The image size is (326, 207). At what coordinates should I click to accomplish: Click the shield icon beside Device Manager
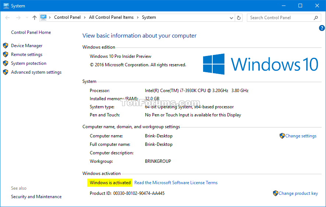click(6, 46)
